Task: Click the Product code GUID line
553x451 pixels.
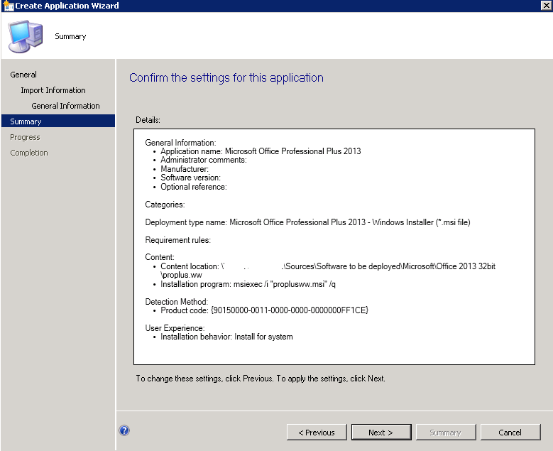Action: (x=265, y=310)
